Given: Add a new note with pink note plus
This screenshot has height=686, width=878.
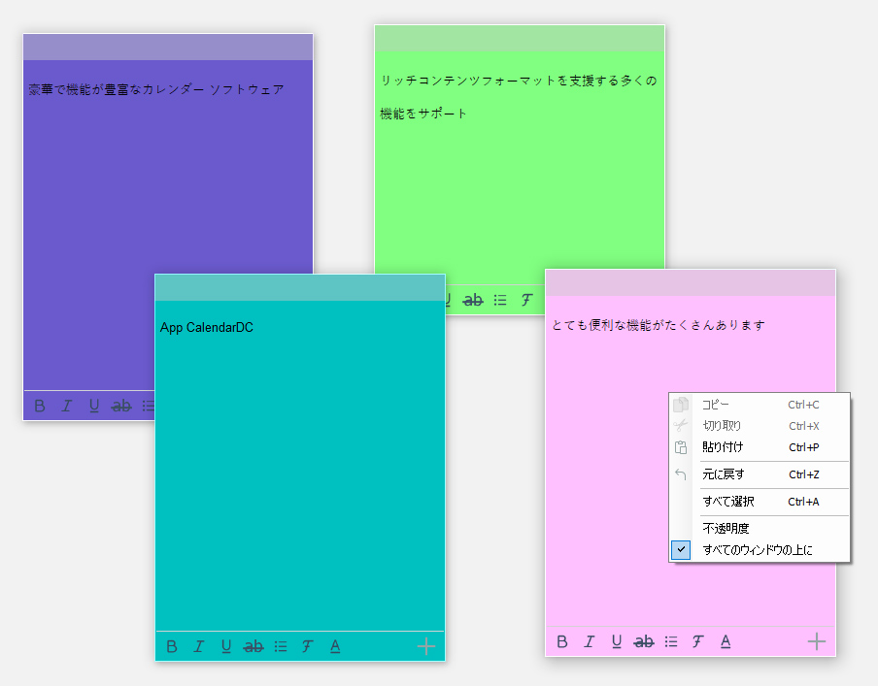Looking at the screenshot, I should coord(817,641).
